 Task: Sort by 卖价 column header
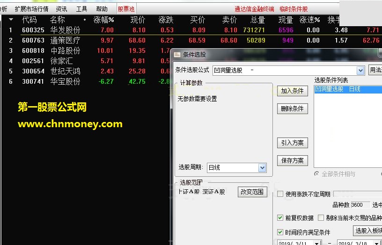pos(229,20)
